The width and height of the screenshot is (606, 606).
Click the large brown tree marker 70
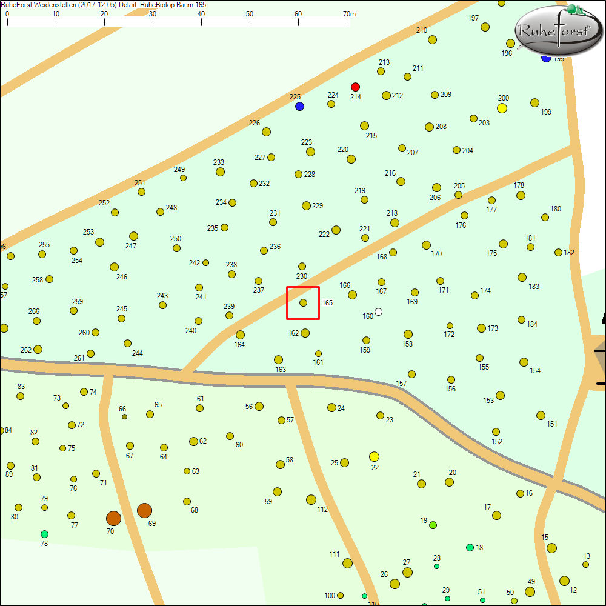[x=113, y=518]
